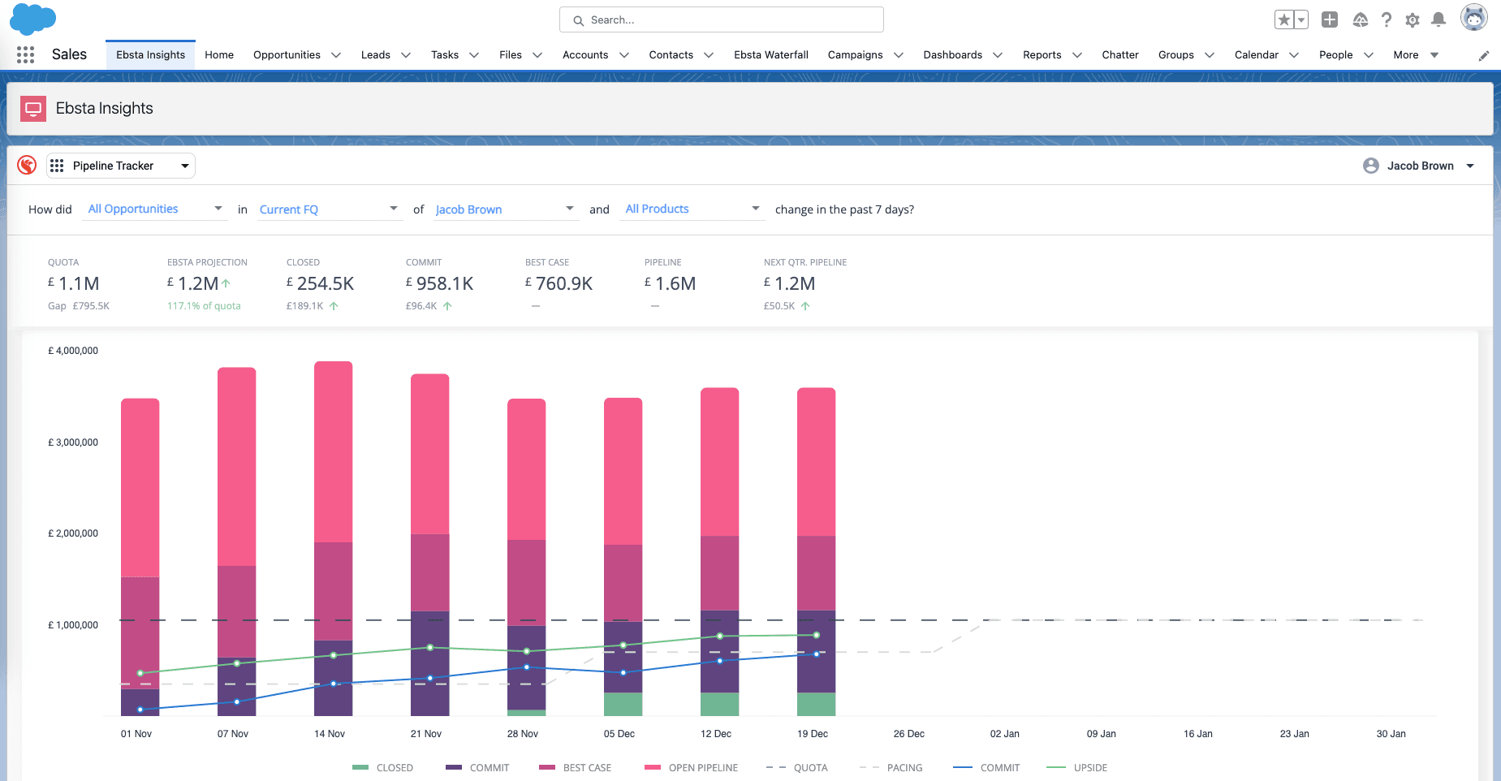1501x781 pixels.
Task: Click the user icon beside Jacob Brown
Action: [x=1371, y=166]
